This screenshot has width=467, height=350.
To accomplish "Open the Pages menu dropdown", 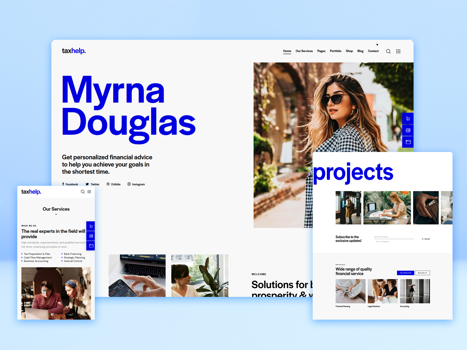I will coord(321,51).
